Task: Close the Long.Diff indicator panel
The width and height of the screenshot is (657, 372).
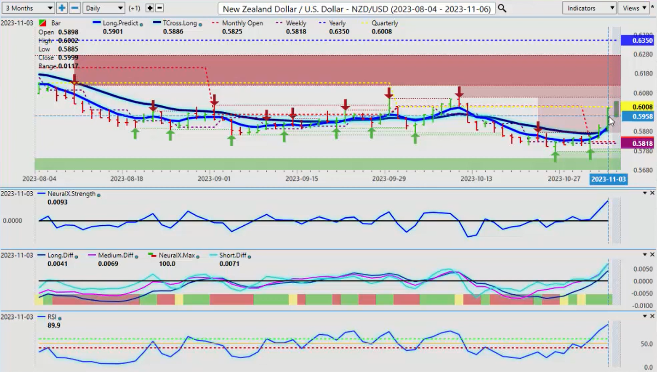Action: click(652, 255)
